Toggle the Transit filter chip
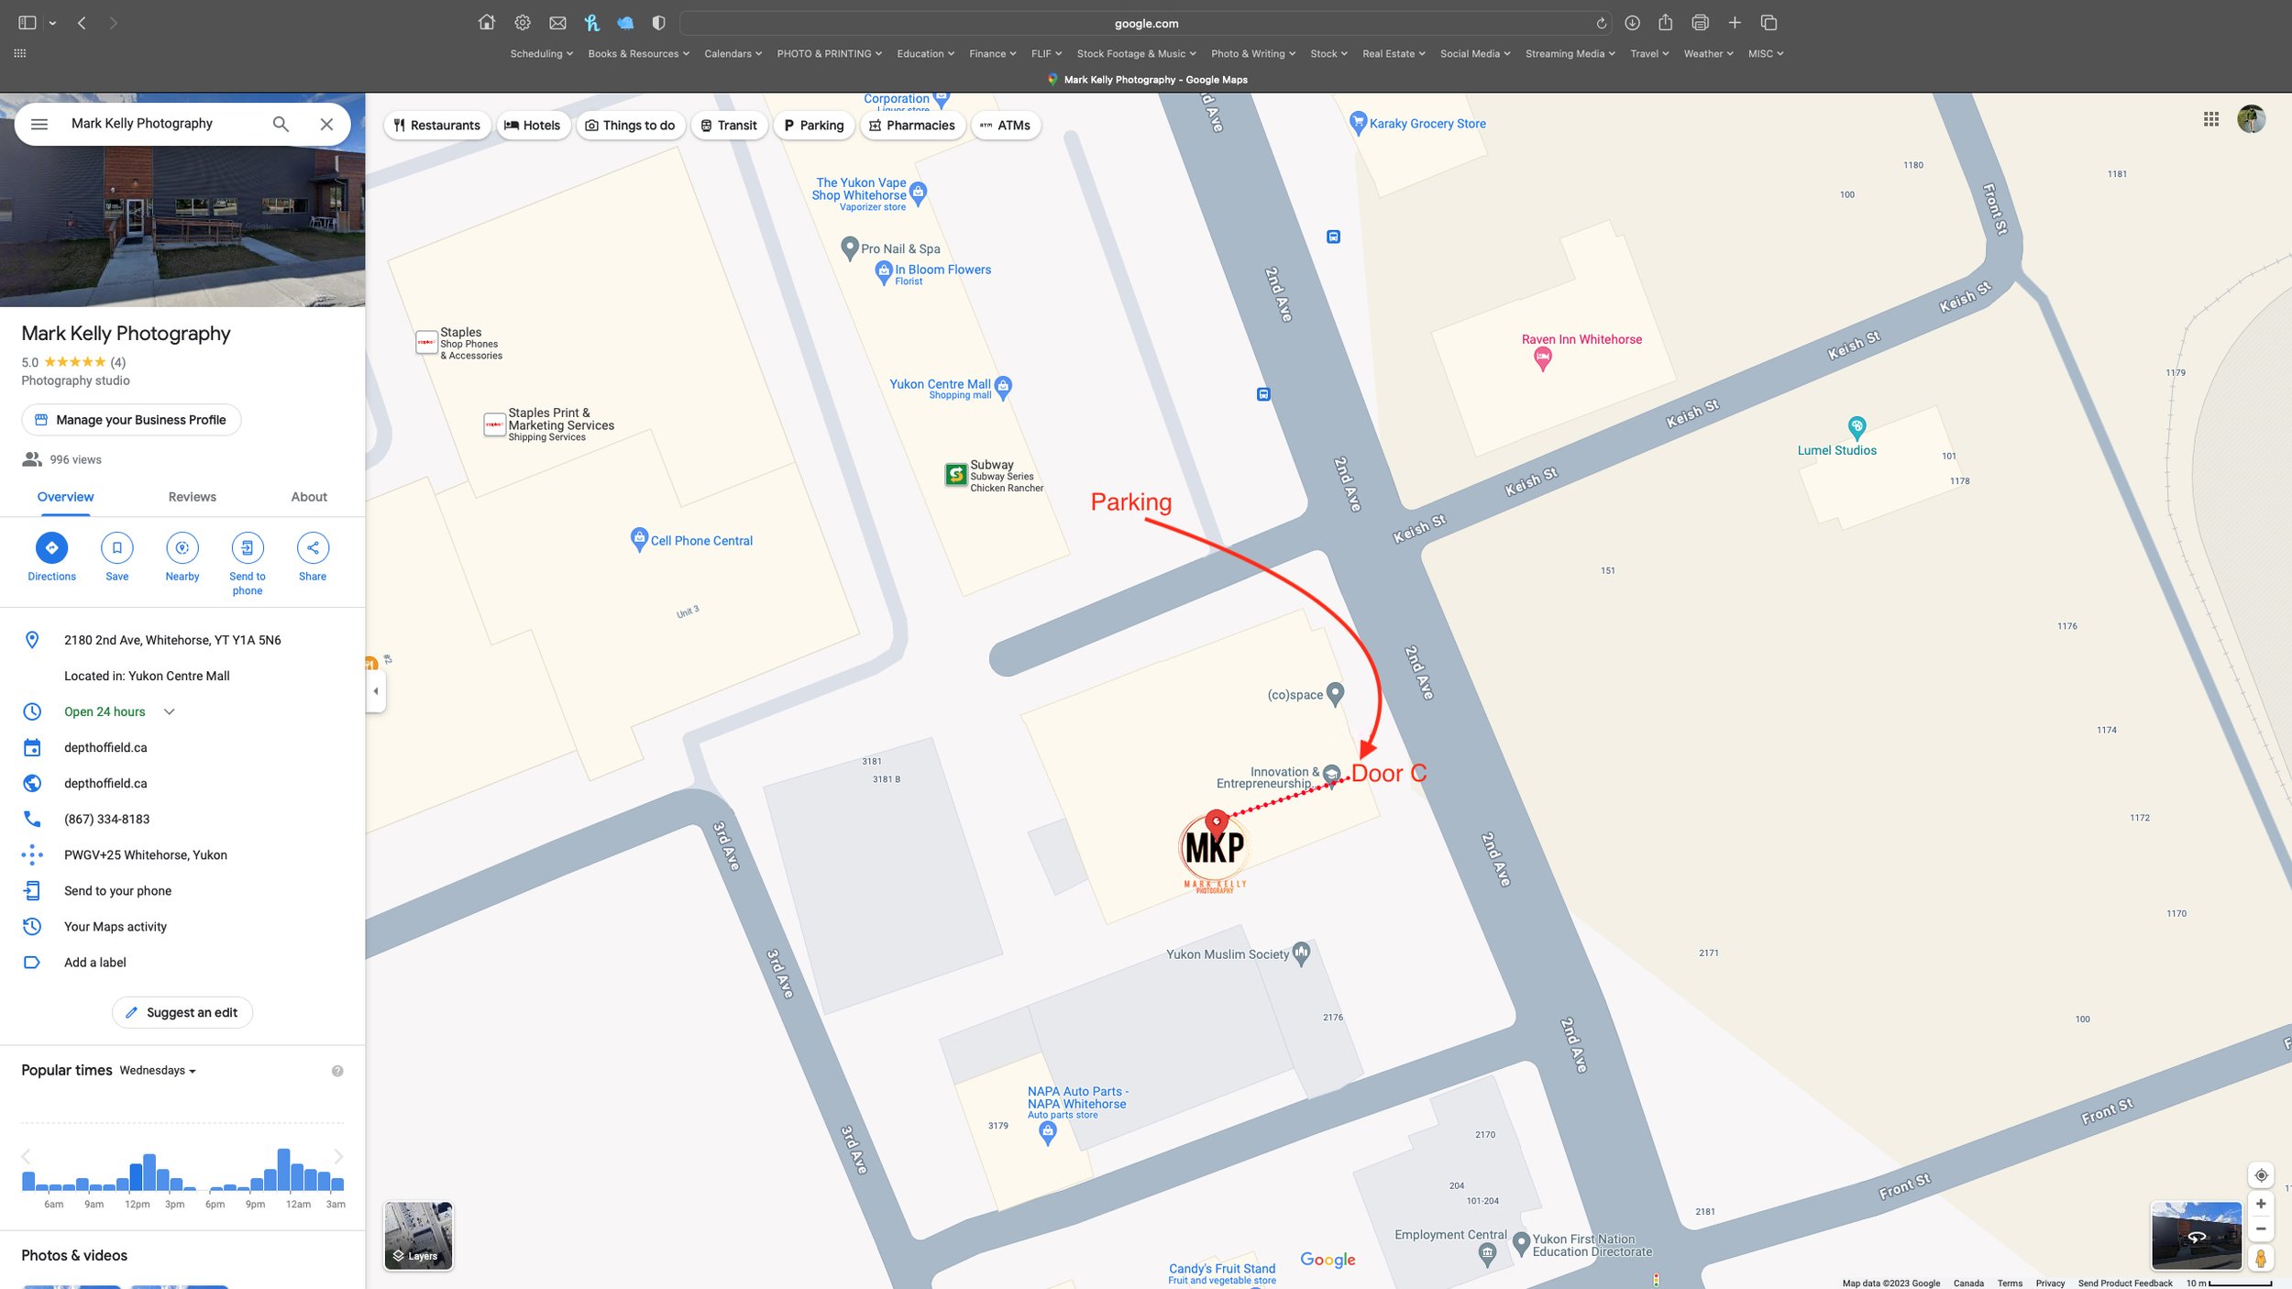2292x1289 pixels. [x=729, y=126]
